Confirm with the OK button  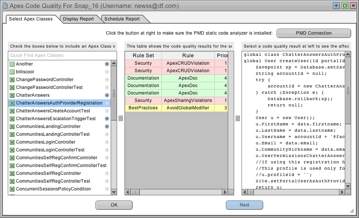coord(114,205)
